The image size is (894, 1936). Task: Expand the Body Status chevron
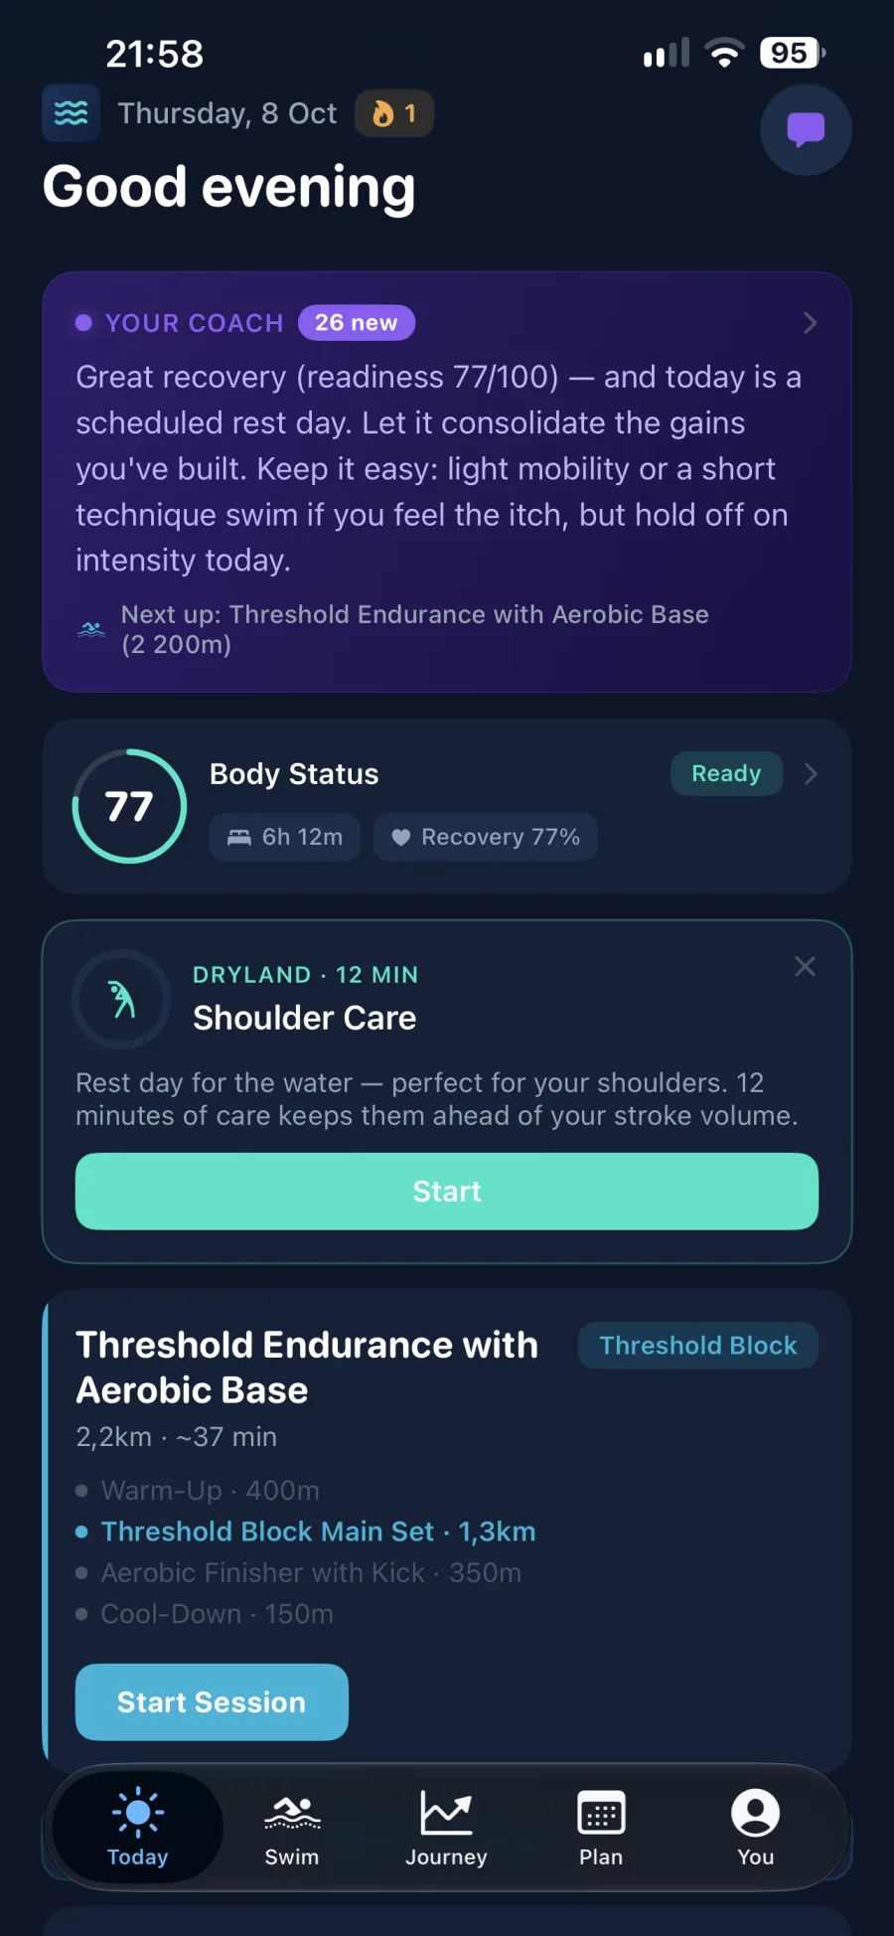coord(811,773)
